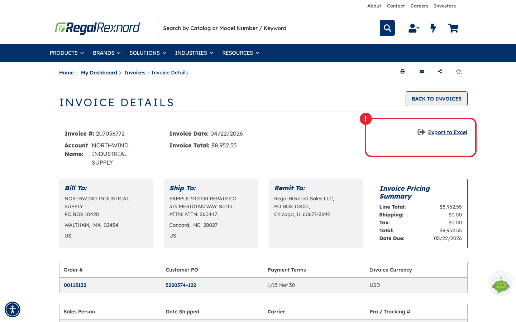Click the Ship To heading
This screenshot has height=322, width=516.
click(183, 188)
